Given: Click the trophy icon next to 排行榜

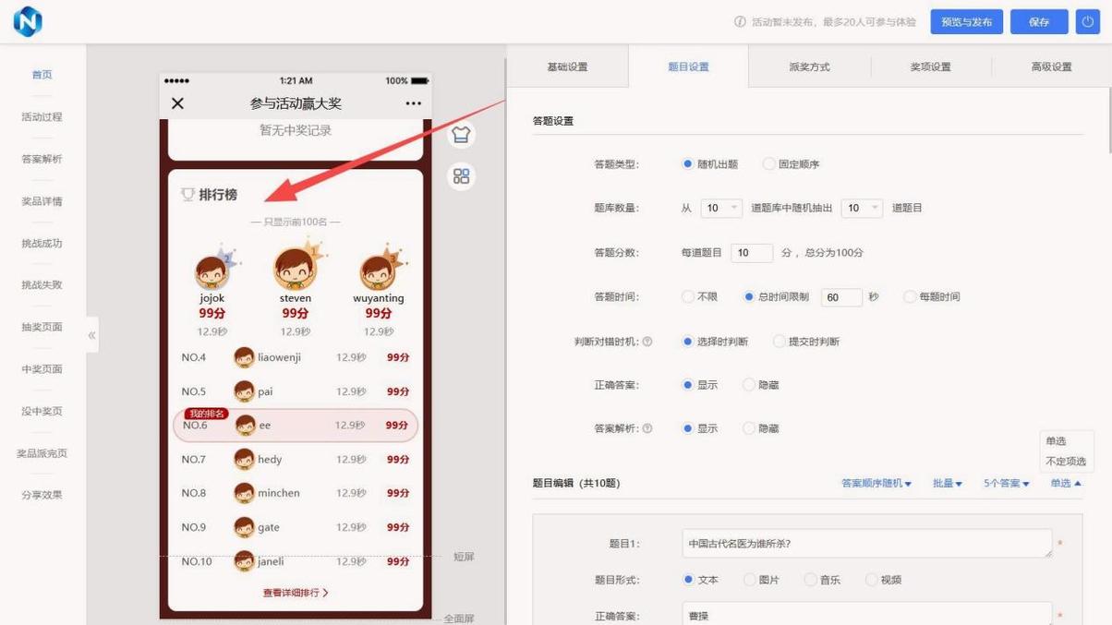Looking at the screenshot, I should tap(187, 195).
